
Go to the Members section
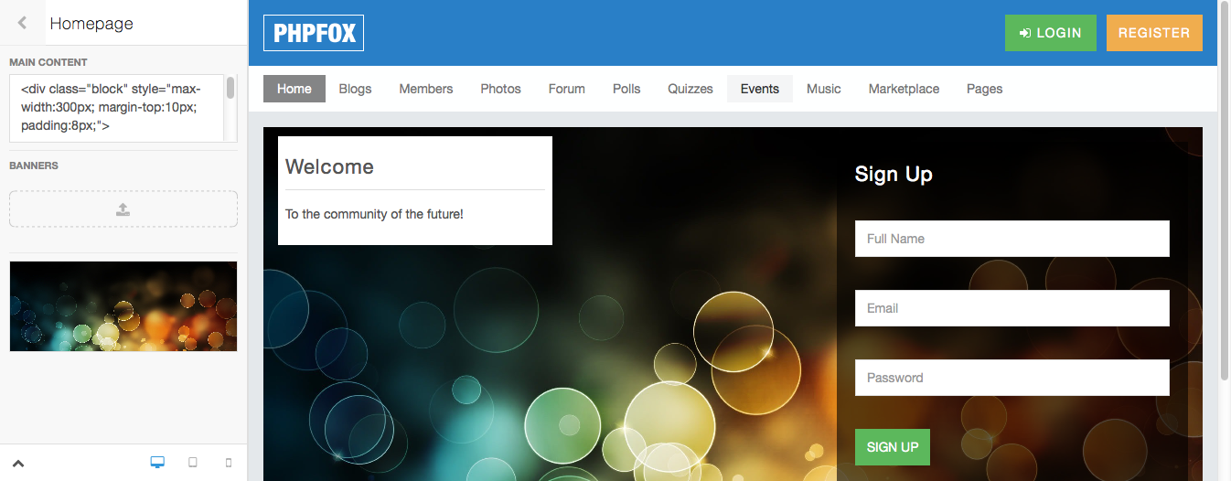point(426,89)
